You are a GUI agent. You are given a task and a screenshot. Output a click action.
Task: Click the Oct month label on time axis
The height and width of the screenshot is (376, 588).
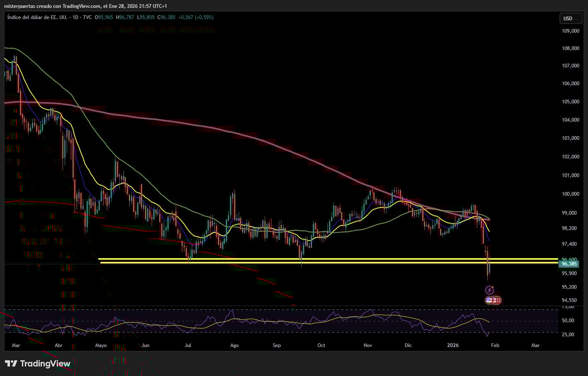click(321, 345)
